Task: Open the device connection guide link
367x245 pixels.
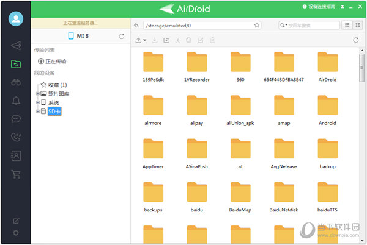Action: pyautogui.click(x=319, y=7)
